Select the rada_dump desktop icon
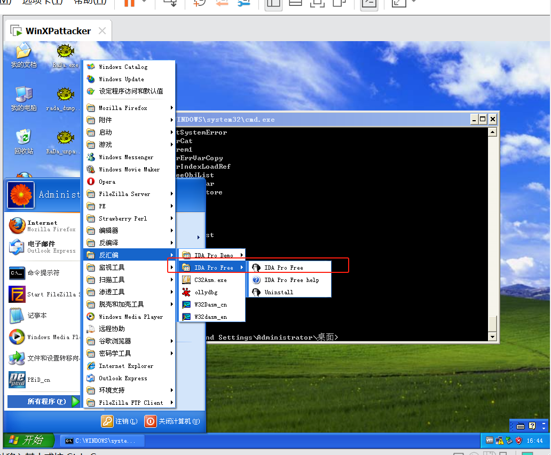The height and width of the screenshot is (455, 551). [65, 99]
